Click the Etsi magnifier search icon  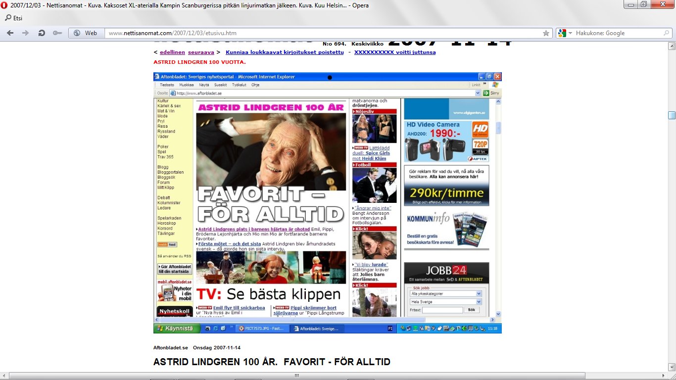pyautogui.click(x=8, y=18)
